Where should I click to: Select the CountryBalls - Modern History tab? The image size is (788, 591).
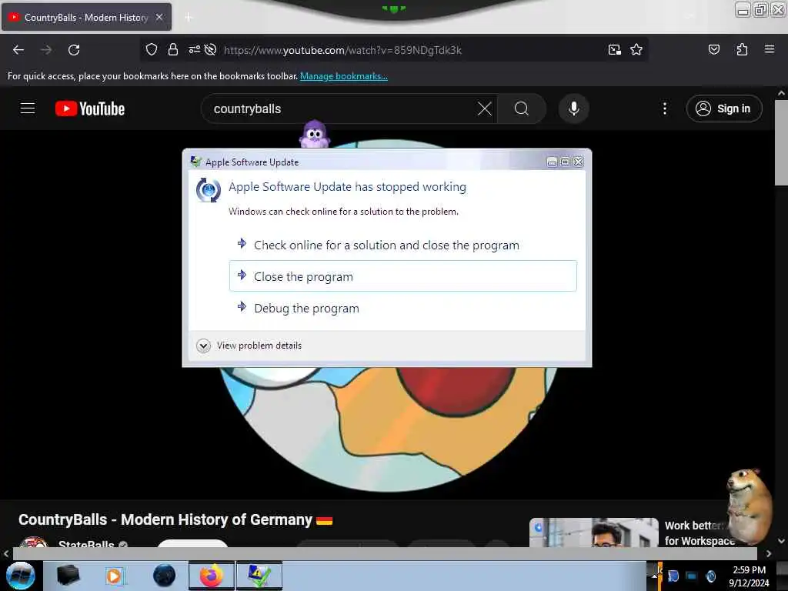click(86, 17)
